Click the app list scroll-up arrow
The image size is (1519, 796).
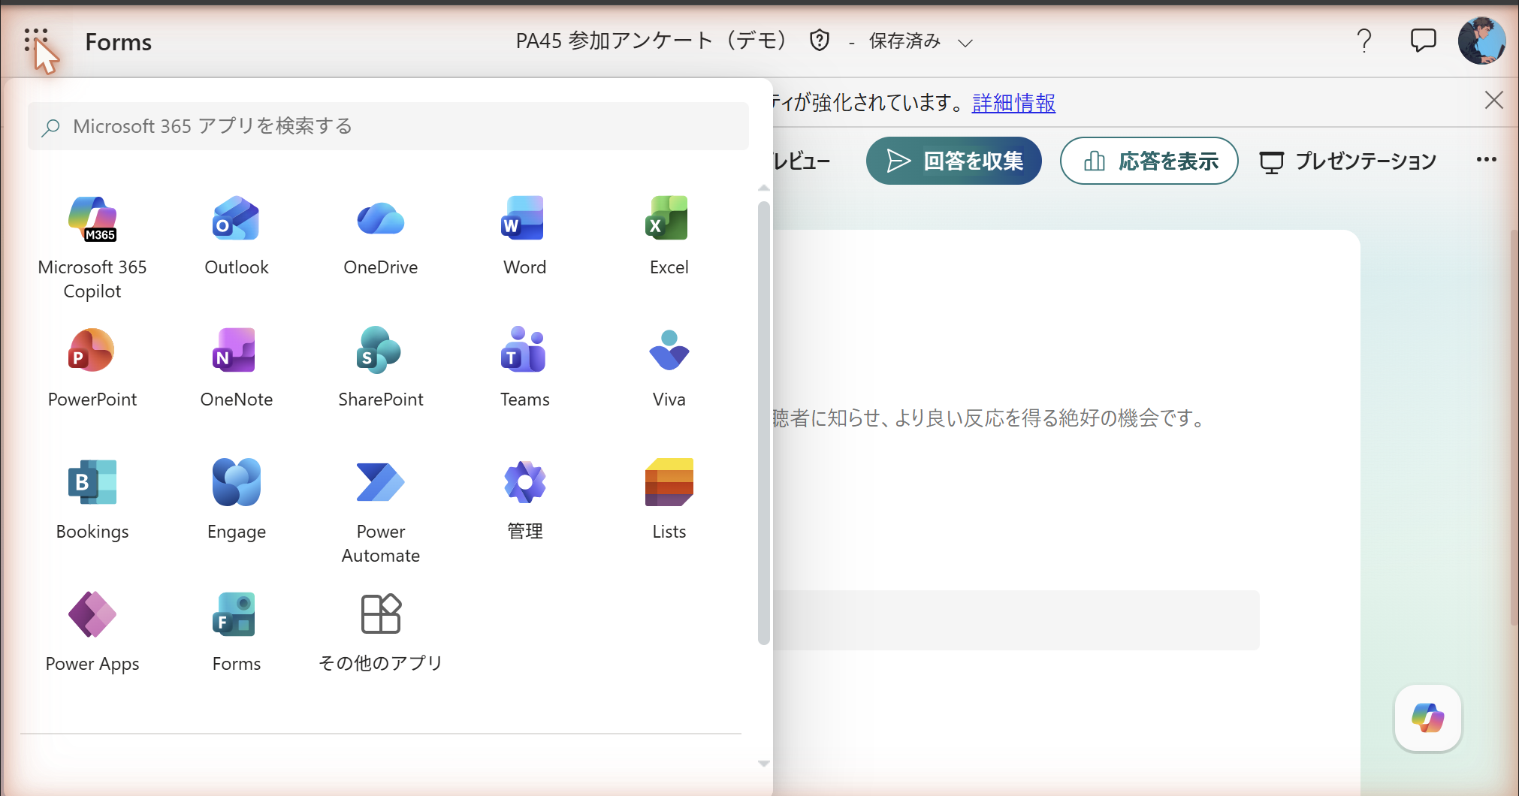click(x=764, y=188)
